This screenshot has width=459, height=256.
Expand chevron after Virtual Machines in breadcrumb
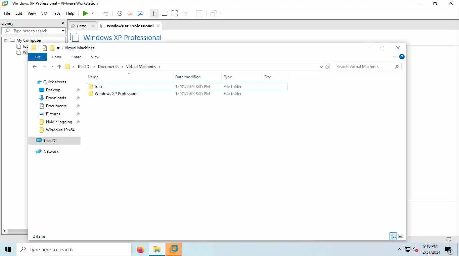pyautogui.click(x=160, y=67)
